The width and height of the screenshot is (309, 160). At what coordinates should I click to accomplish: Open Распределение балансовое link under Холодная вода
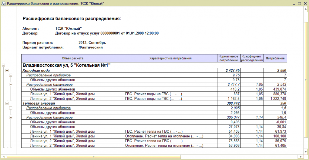[x=49, y=85]
